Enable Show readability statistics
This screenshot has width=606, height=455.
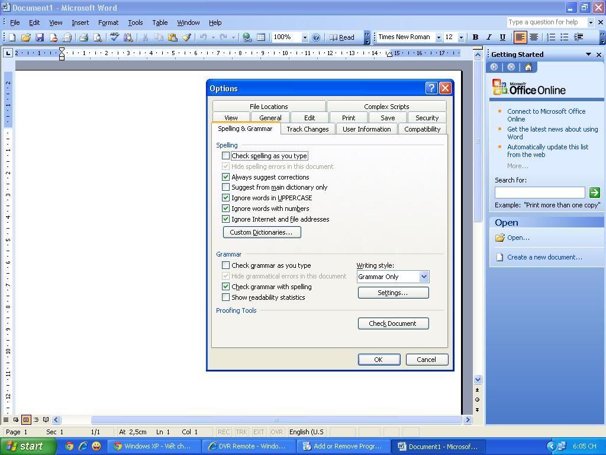225,297
